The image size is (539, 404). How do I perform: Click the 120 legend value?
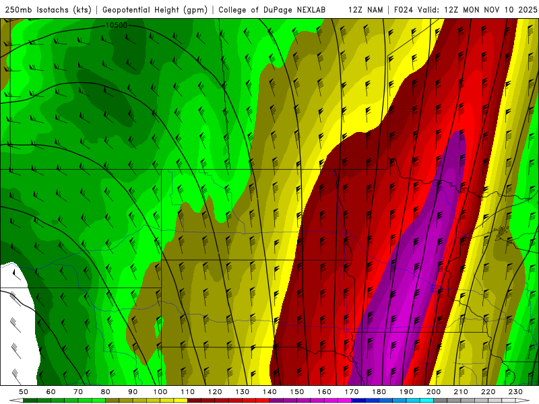point(215,392)
